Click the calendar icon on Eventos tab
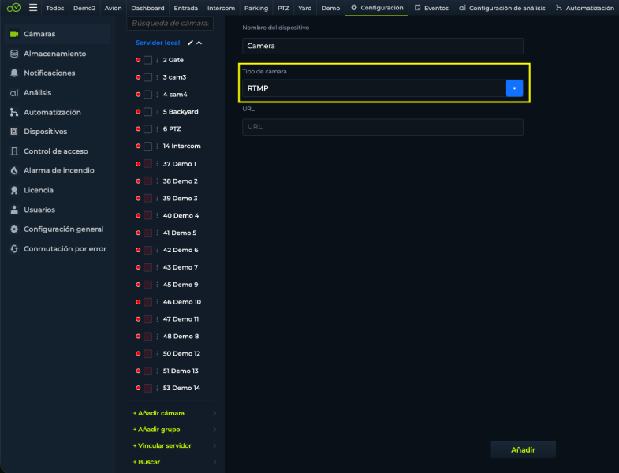Image resolution: width=619 pixels, height=473 pixels. (x=417, y=8)
